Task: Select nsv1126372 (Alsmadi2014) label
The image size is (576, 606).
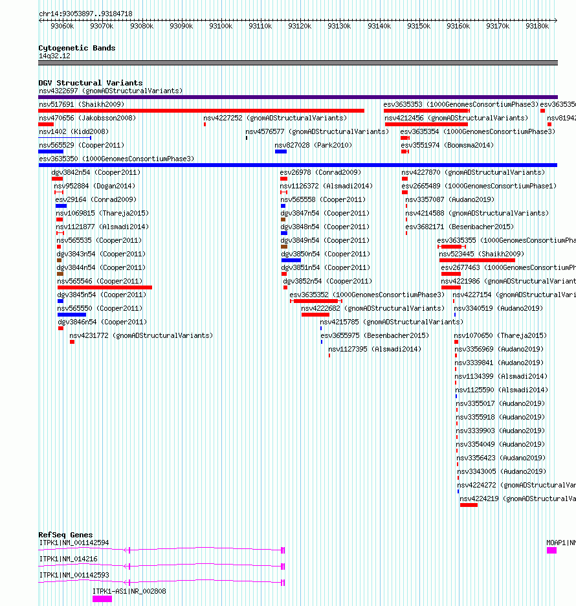Action: coord(326,186)
